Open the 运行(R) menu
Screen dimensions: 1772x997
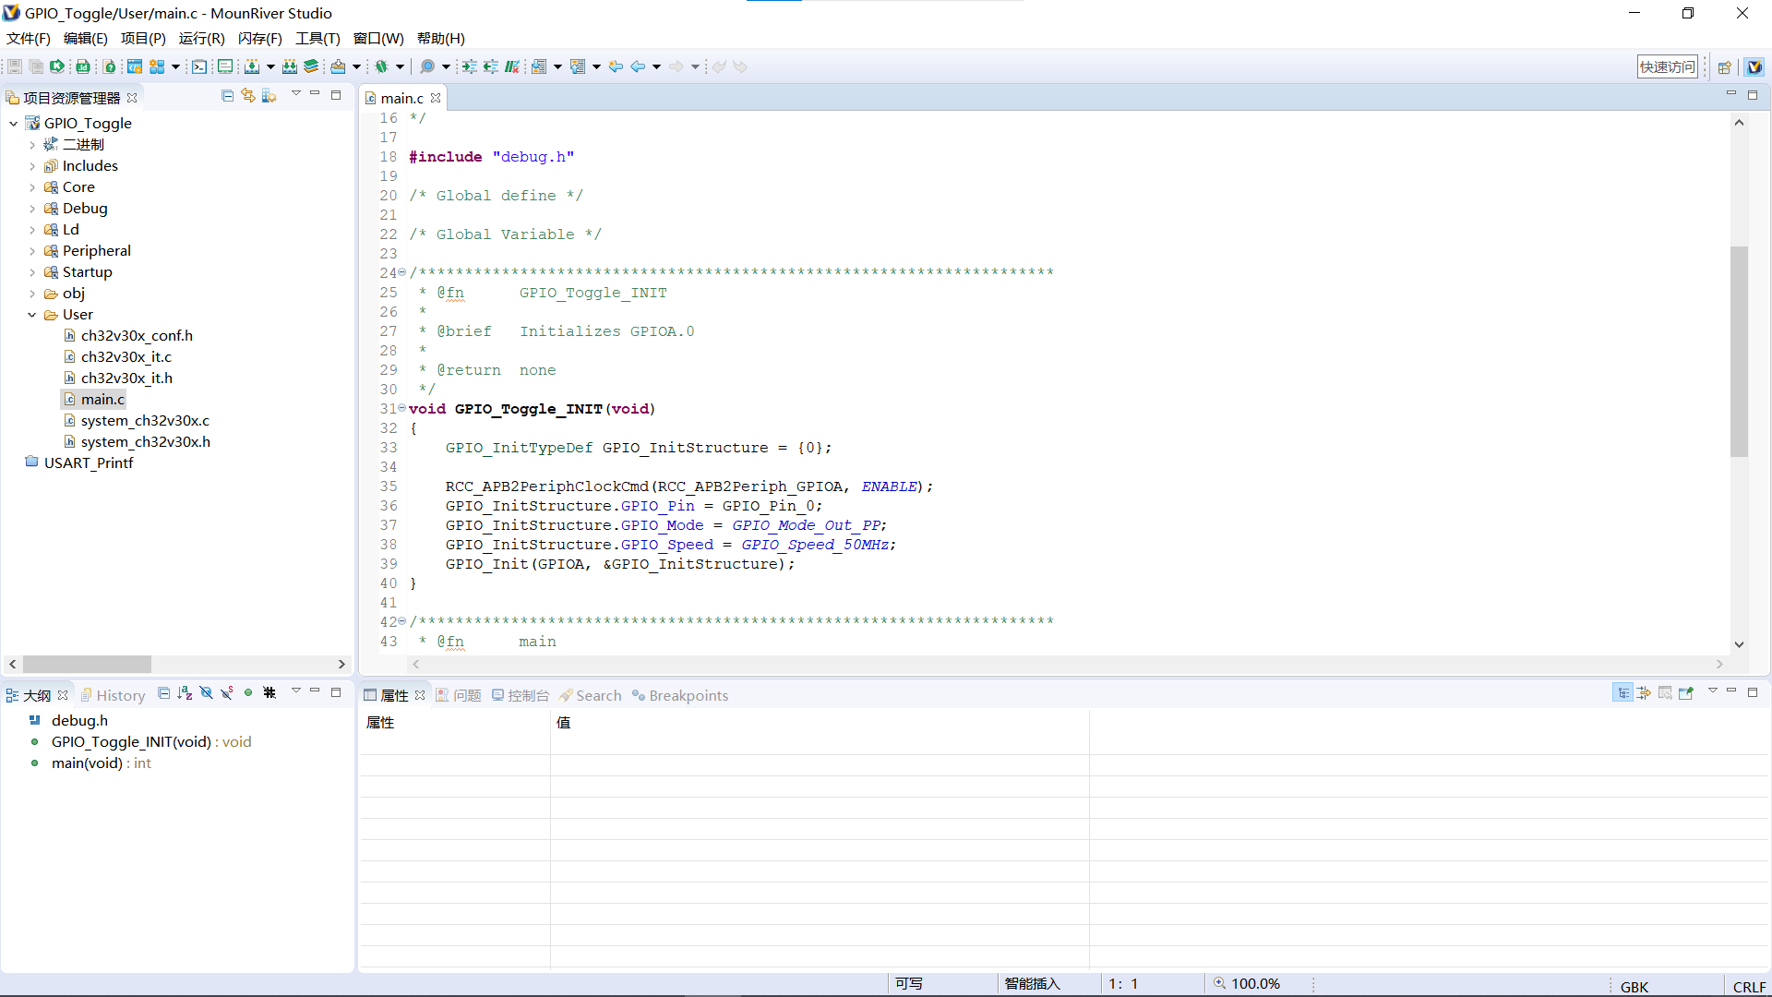[x=201, y=39]
